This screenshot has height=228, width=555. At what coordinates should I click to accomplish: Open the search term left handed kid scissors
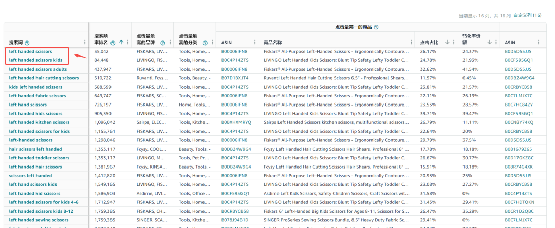35,193
